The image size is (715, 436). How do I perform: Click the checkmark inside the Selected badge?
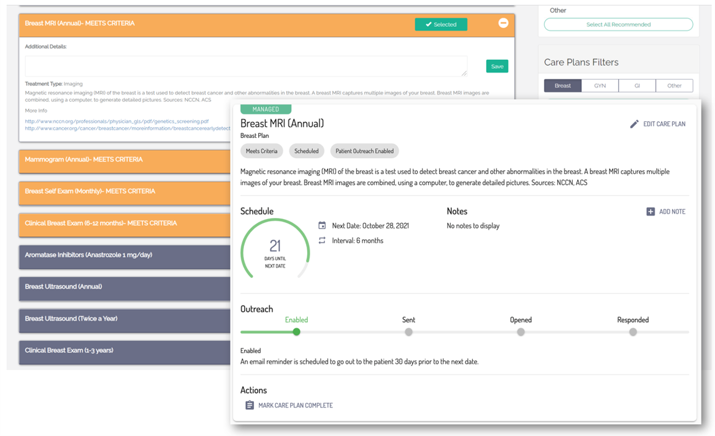[429, 23]
